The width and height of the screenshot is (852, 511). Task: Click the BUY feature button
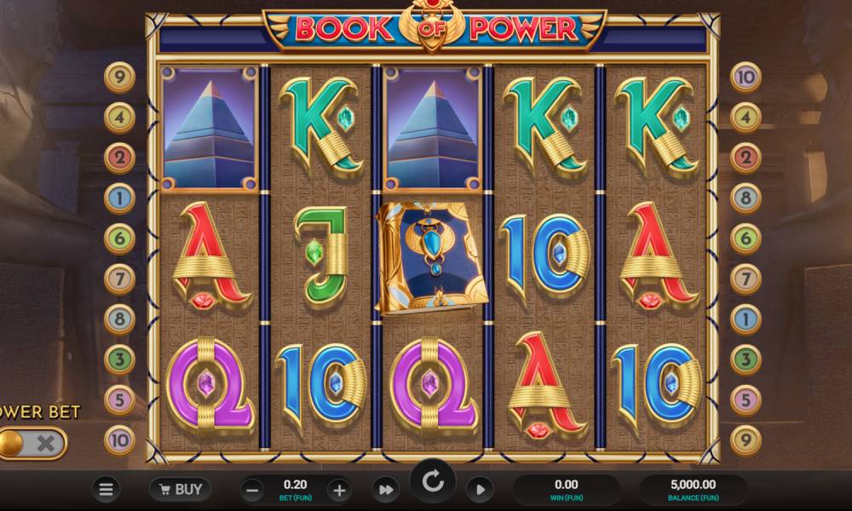point(181,490)
